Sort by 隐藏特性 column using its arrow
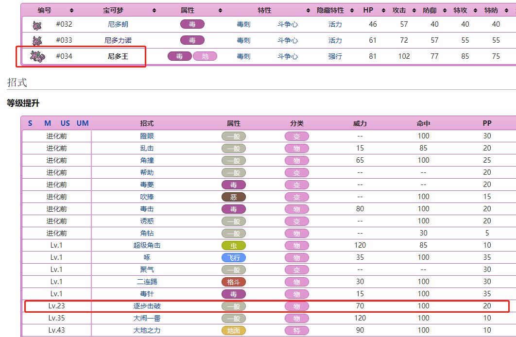 (352, 11)
